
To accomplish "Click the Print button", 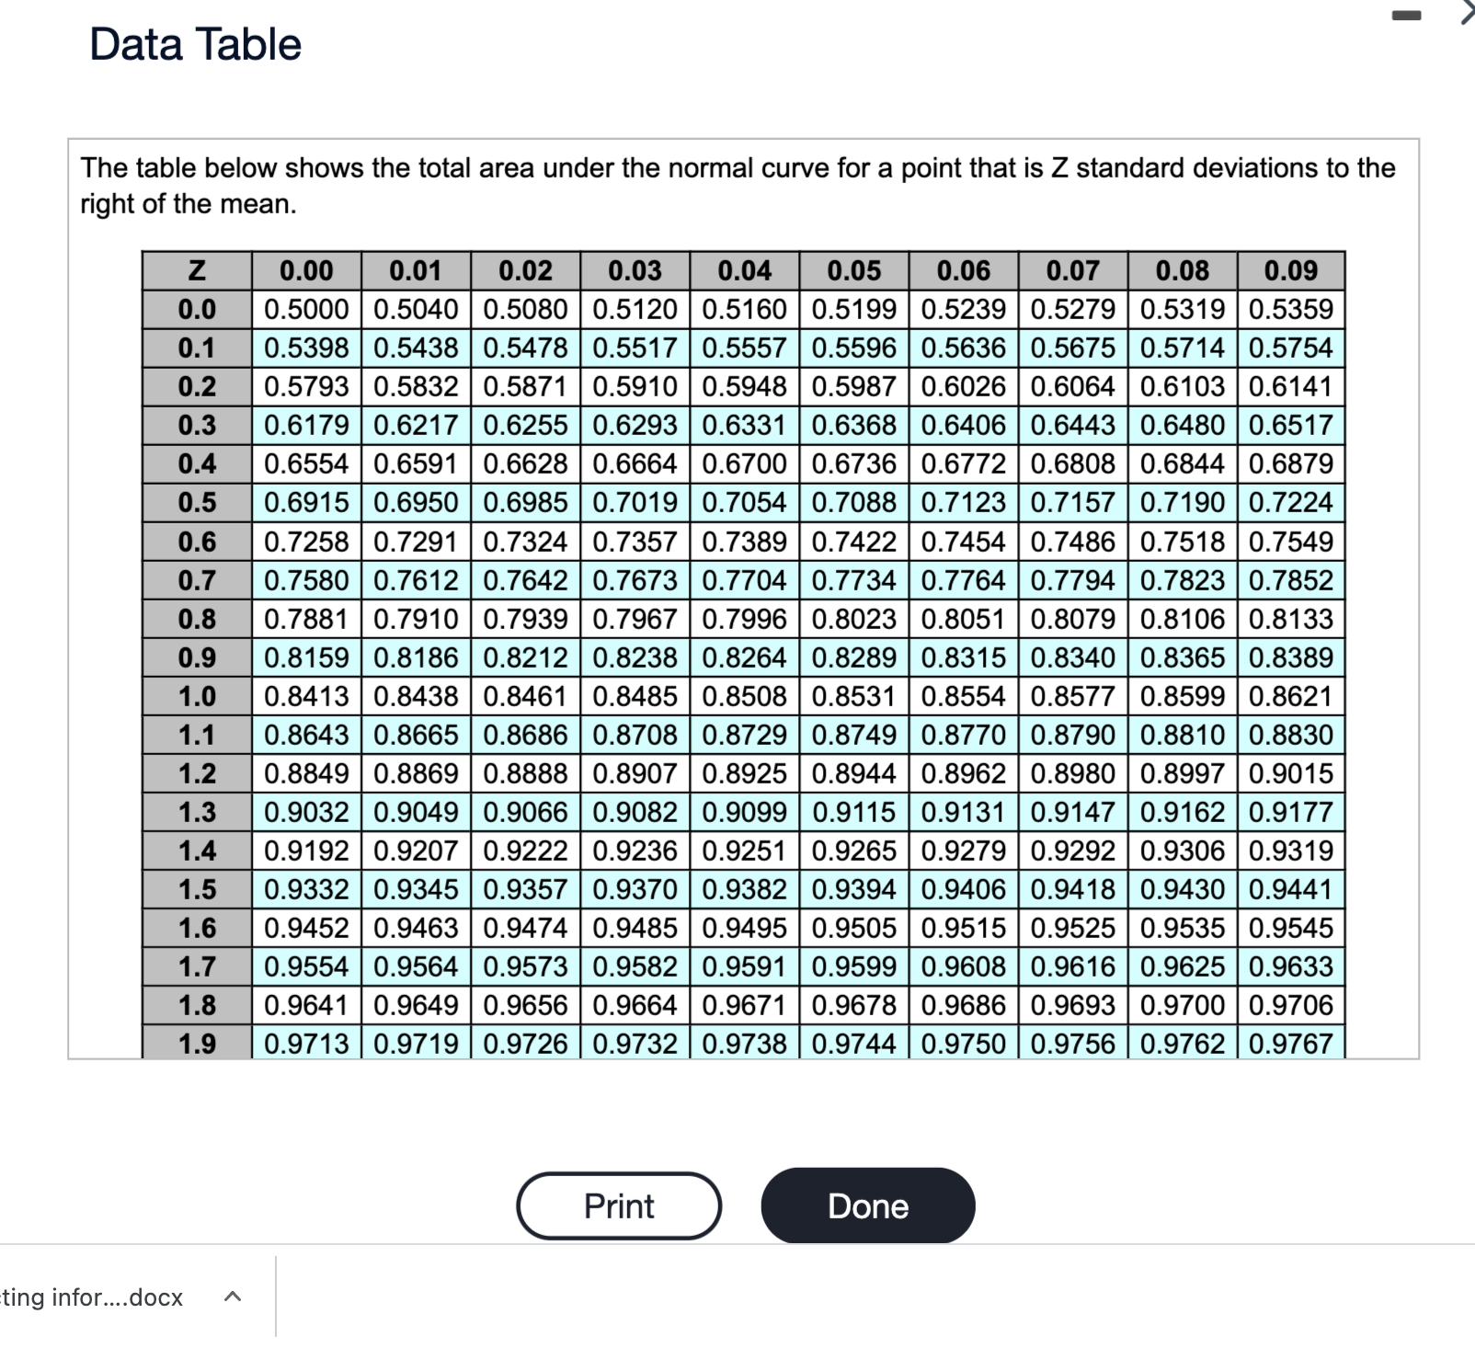I will pyautogui.click(x=617, y=1205).
